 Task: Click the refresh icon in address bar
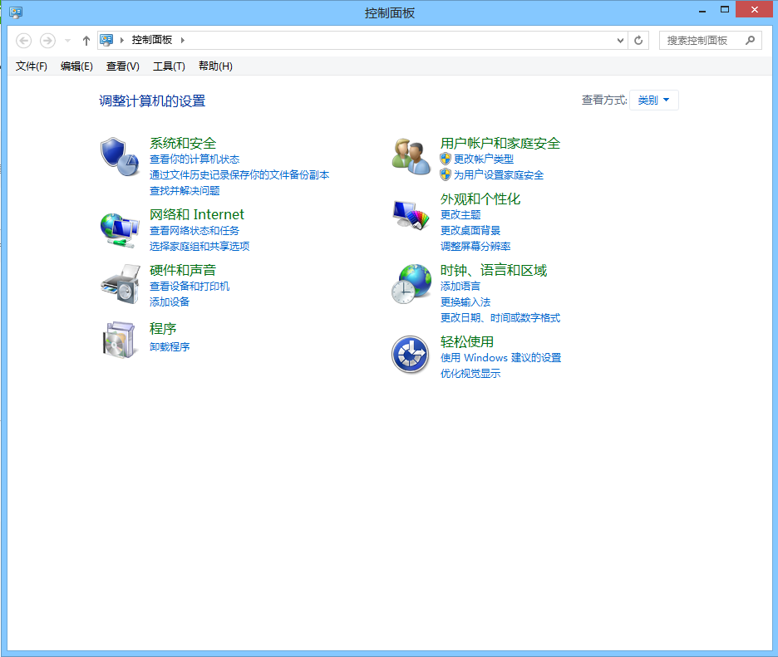click(638, 40)
